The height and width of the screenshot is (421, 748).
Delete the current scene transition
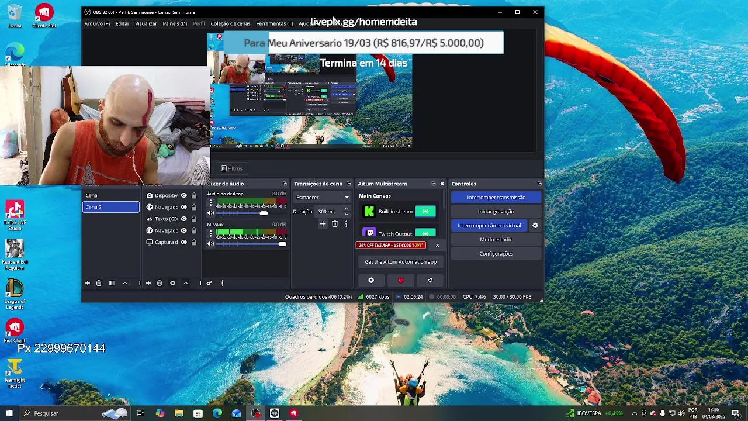[335, 224]
